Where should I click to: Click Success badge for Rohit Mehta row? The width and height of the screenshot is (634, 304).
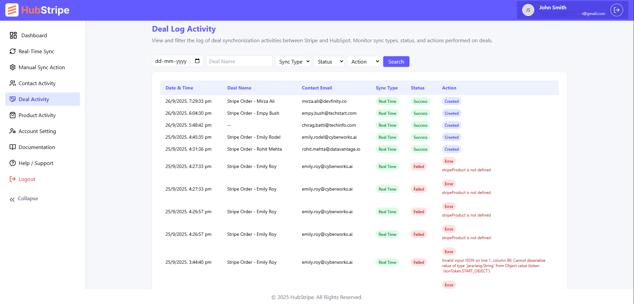pyautogui.click(x=420, y=149)
